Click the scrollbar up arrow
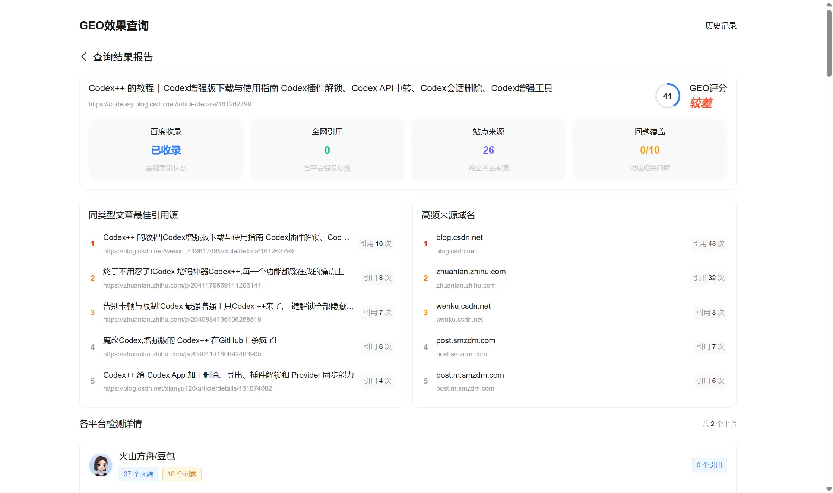Screen dimensions: 833x493 [829, 4]
